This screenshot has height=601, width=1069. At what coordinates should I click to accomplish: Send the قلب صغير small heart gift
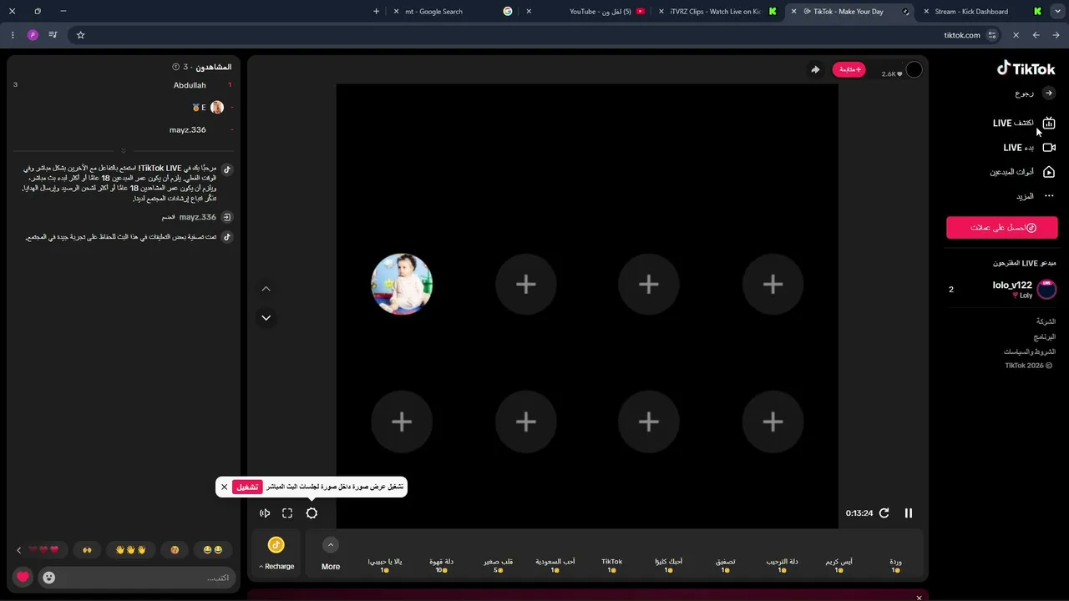click(498, 565)
